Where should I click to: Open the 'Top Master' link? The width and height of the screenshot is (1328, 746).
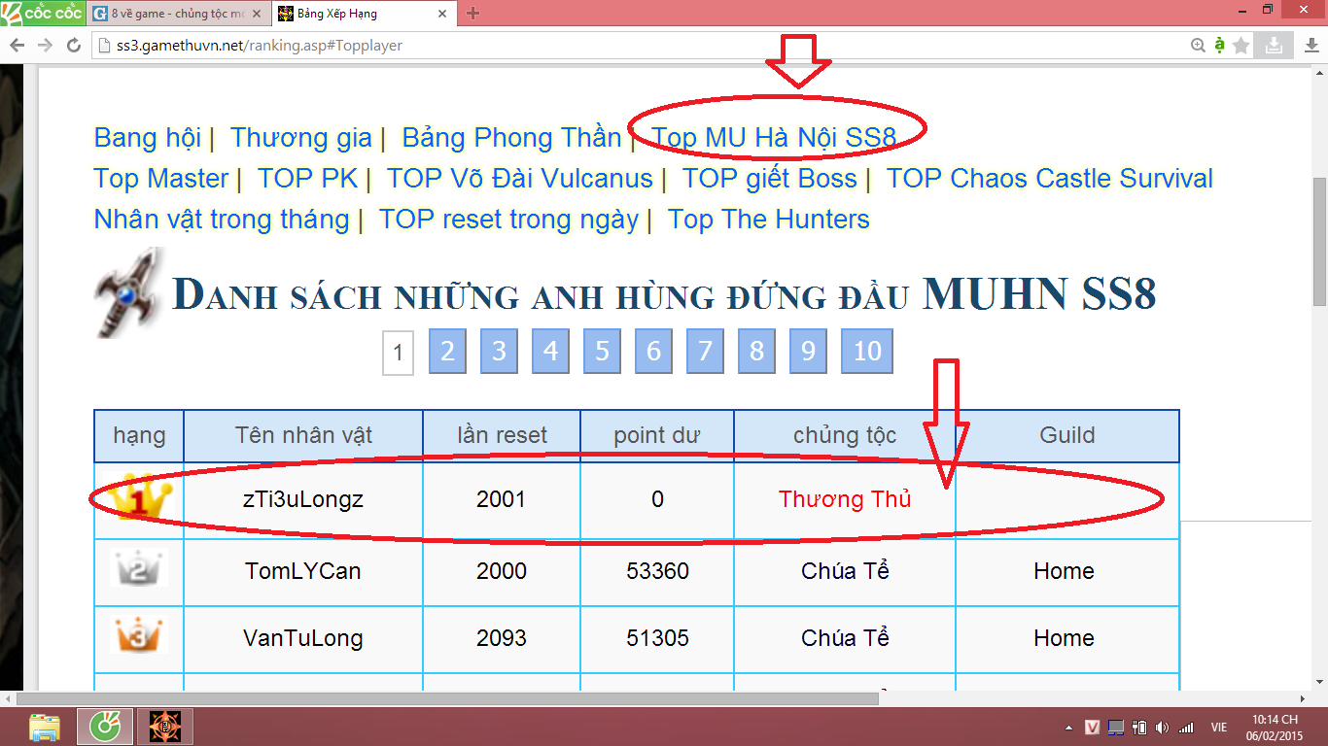coord(161,179)
